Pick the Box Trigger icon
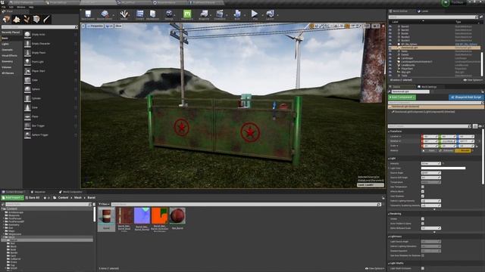Viewport: 485px width, 272px height. tap(27, 126)
